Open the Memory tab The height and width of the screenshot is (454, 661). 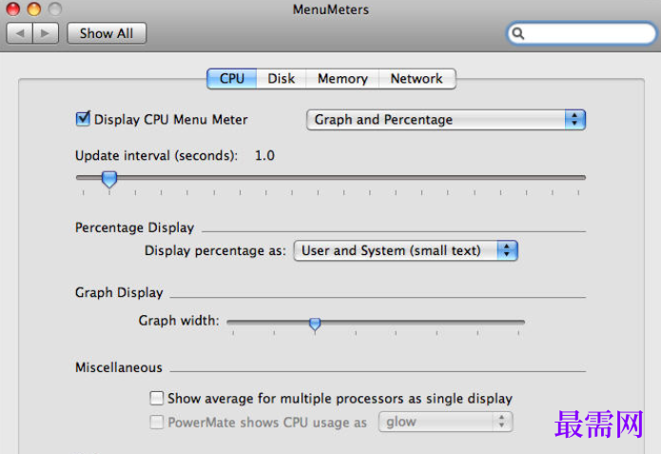pos(342,78)
